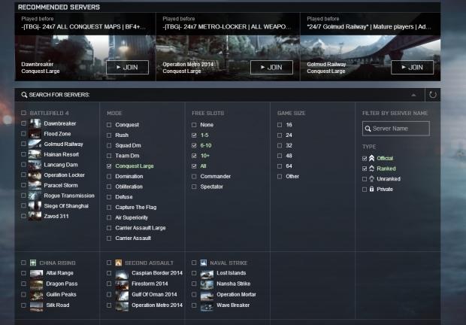
Task: Check the Firestorm 2014 map checkbox
Action: pyautogui.click(x=109, y=284)
